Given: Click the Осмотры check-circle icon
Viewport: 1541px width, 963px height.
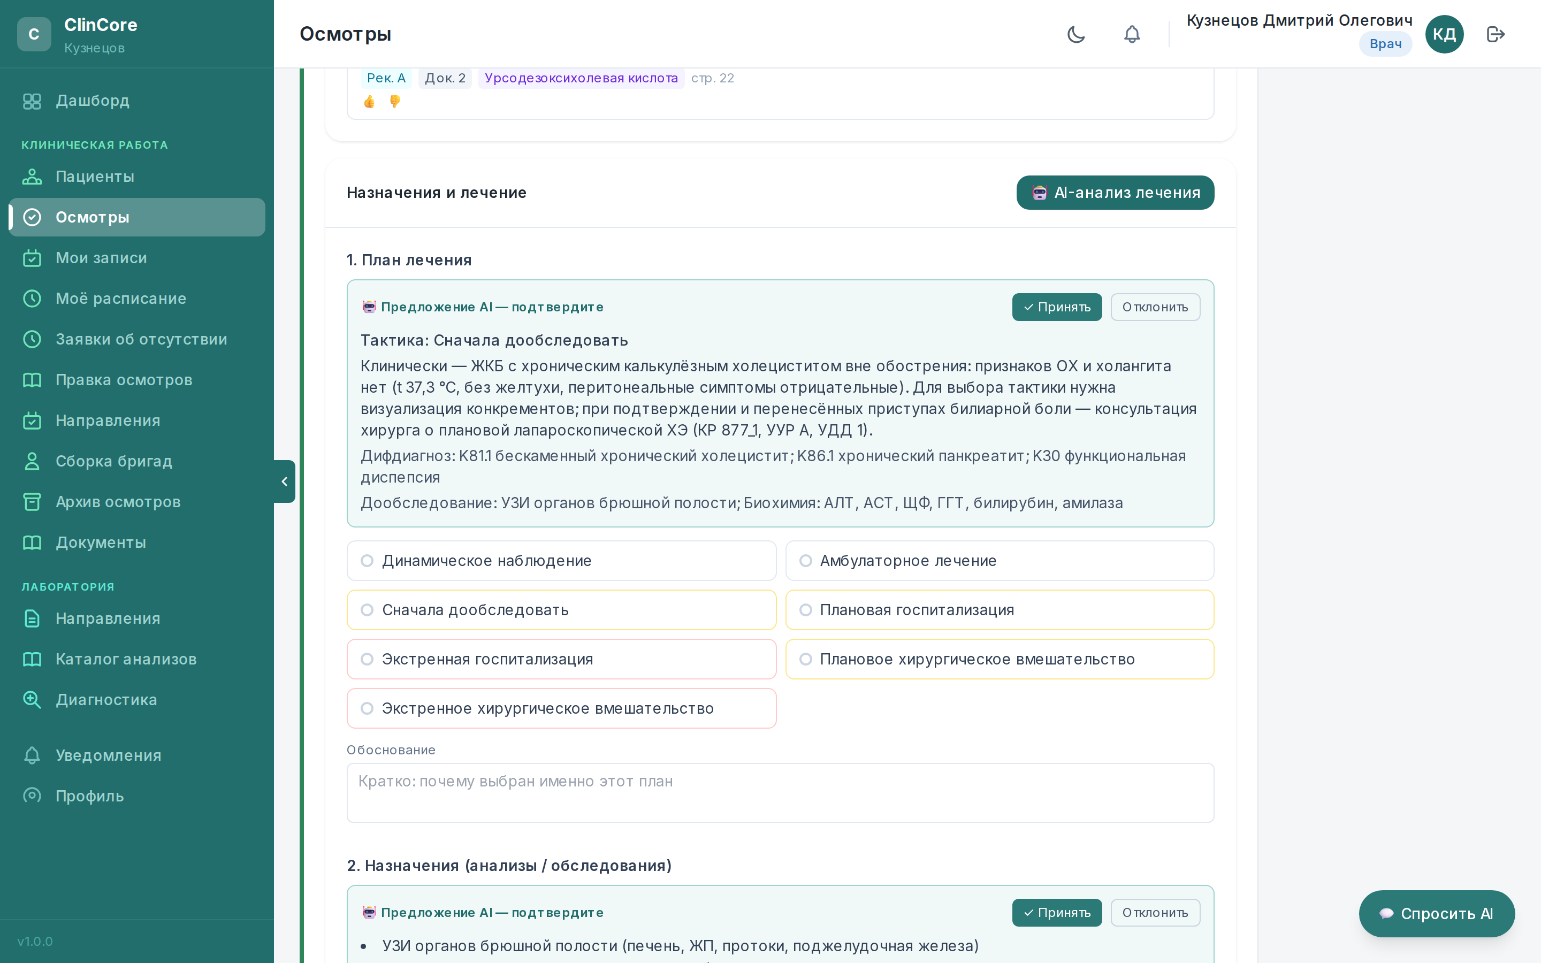Looking at the screenshot, I should point(32,218).
